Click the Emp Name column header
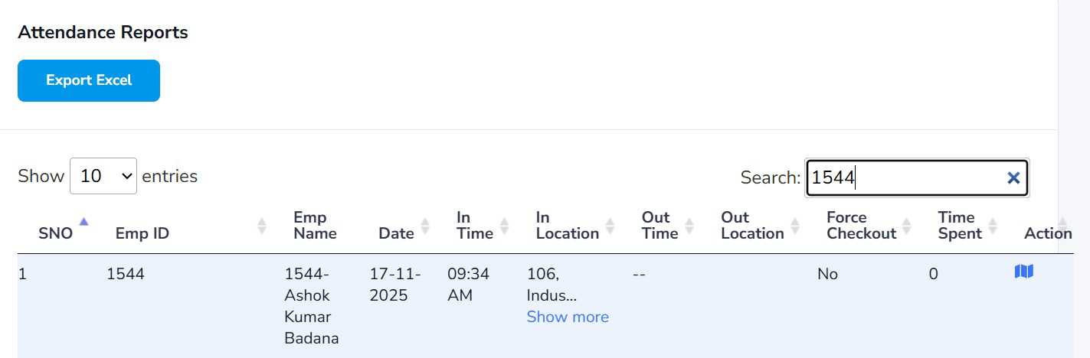 click(315, 226)
